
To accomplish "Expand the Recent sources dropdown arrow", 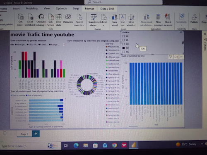I will point(83,25).
